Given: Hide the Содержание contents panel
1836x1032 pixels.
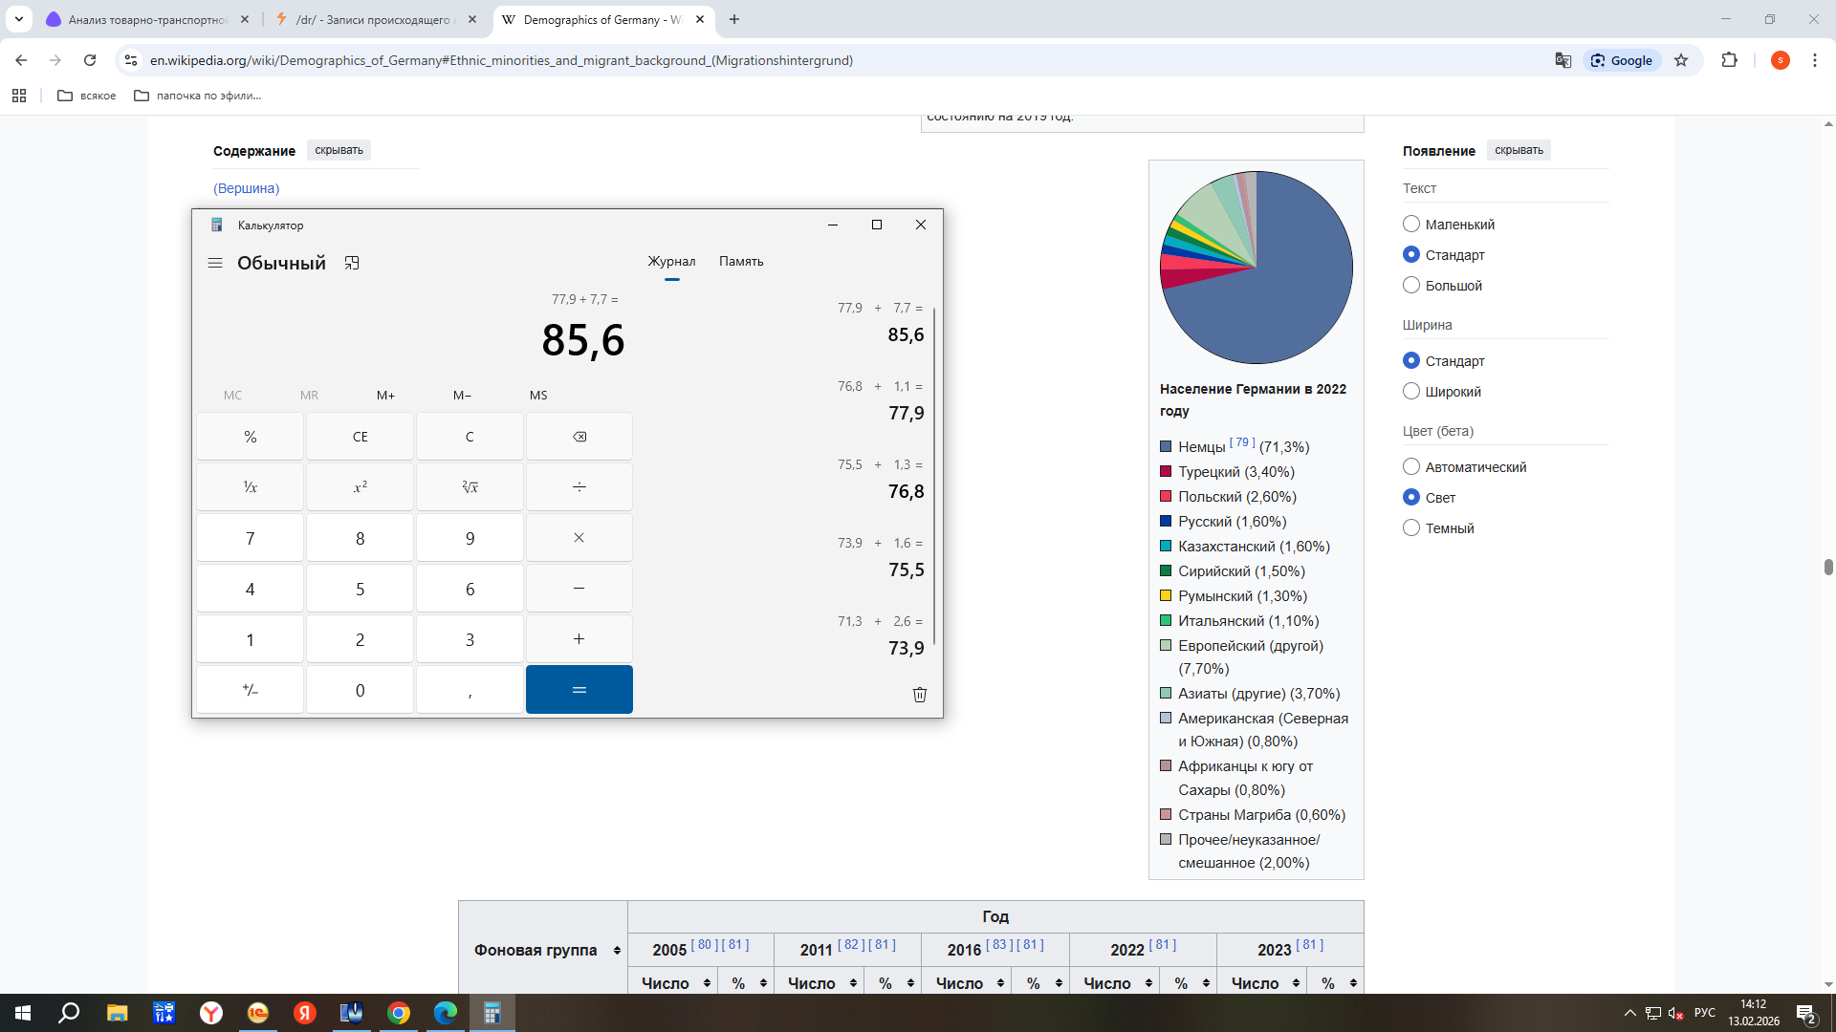Looking at the screenshot, I should point(339,150).
